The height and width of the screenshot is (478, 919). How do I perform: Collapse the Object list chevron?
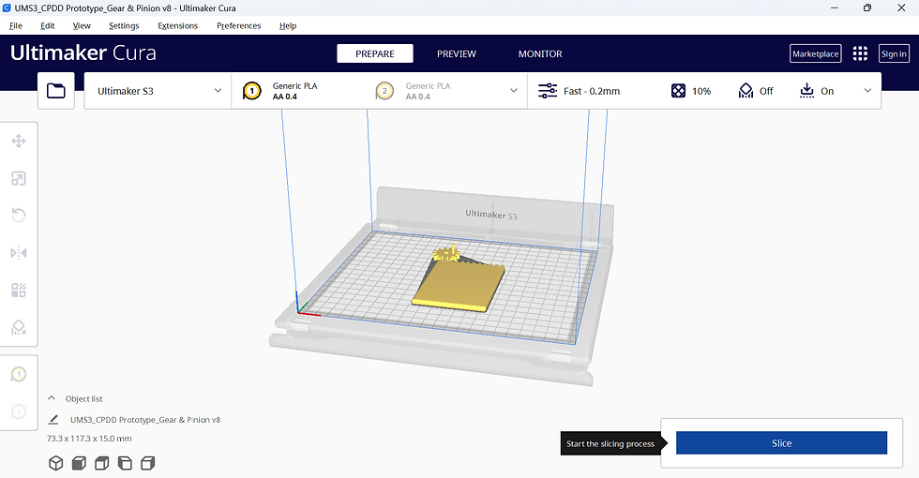(52, 398)
